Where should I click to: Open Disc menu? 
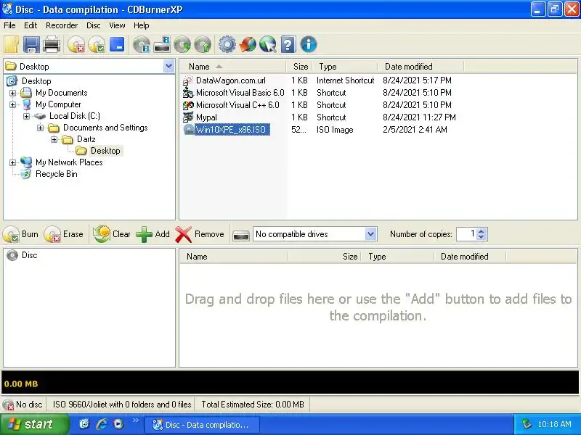[x=94, y=25]
